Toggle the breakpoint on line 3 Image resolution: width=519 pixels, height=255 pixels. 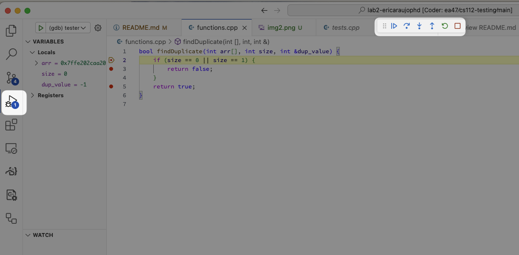[x=111, y=69]
